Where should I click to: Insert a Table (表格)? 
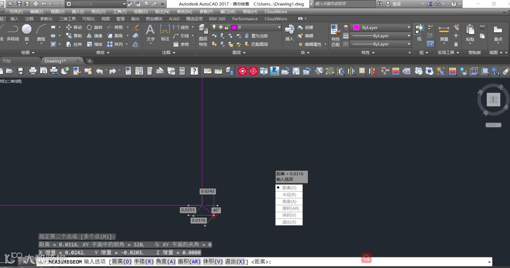click(x=181, y=44)
